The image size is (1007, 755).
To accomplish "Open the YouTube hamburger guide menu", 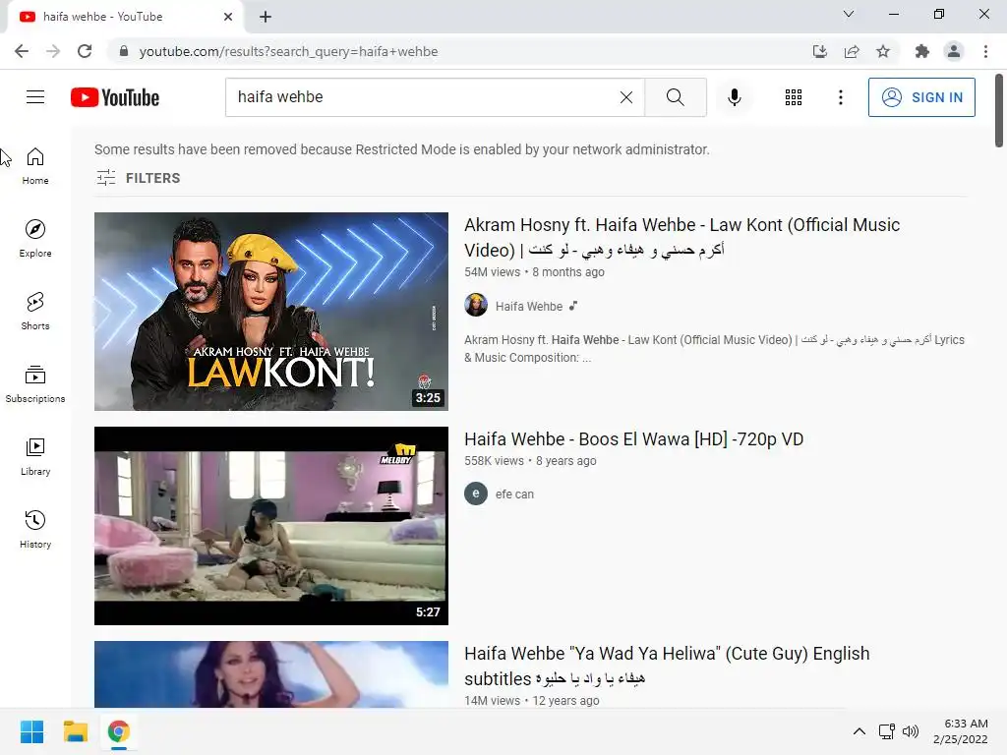I will click(x=35, y=97).
